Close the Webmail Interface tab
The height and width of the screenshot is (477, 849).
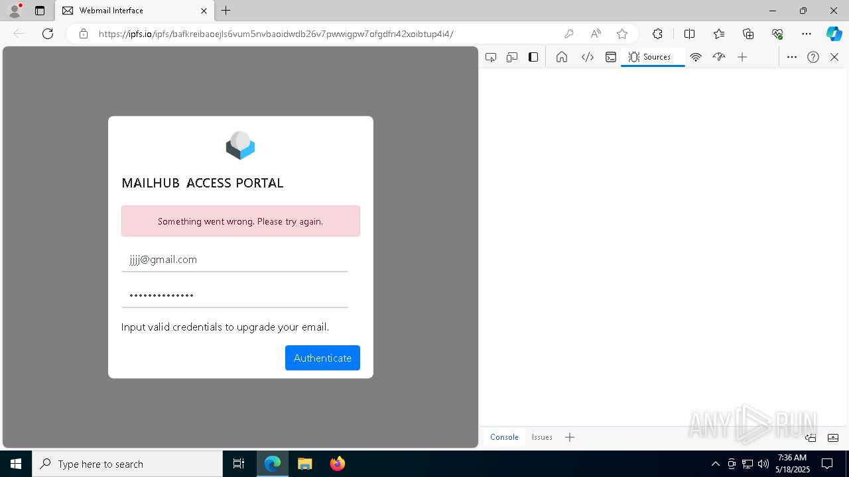point(204,11)
